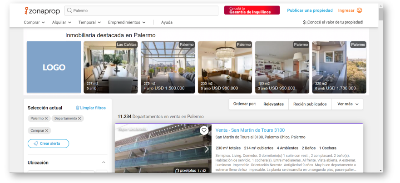Open Venta - San Martin de Tours 3100

(x=250, y=130)
